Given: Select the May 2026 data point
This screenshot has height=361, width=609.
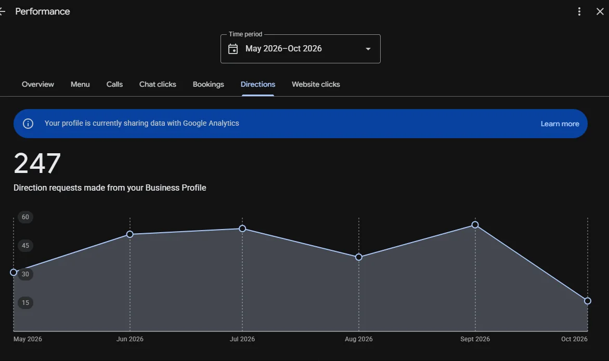Looking at the screenshot, I should coord(14,273).
